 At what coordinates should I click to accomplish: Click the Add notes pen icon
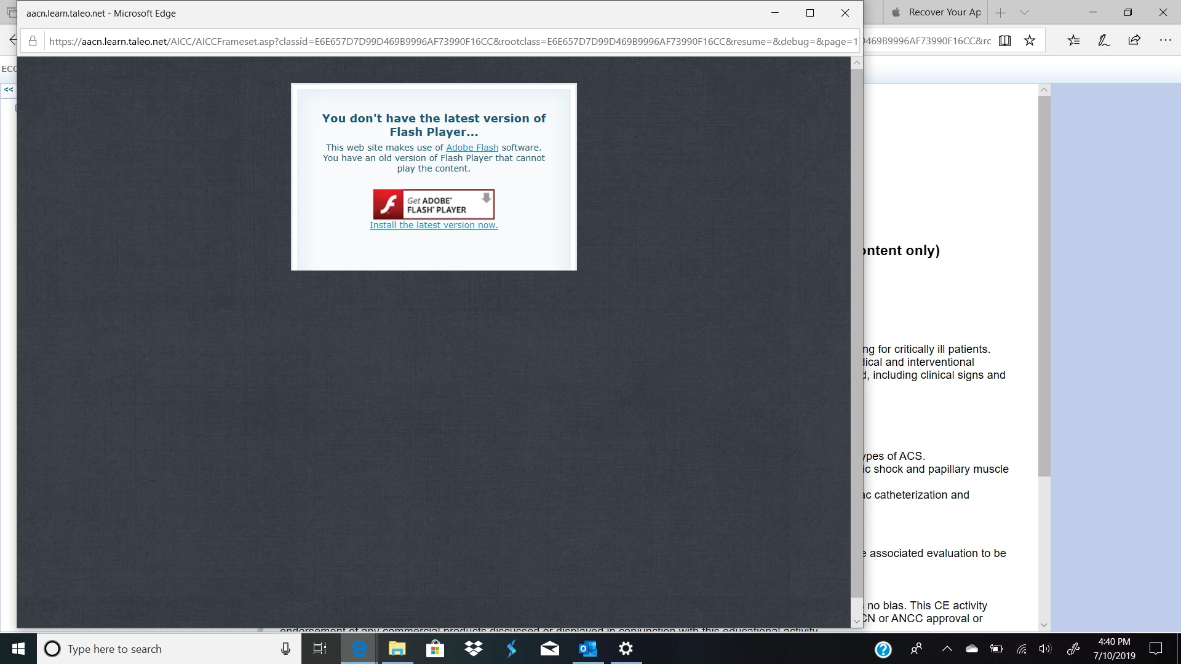click(1103, 41)
